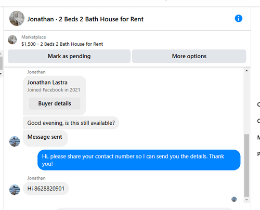This screenshot has height=210, width=260.
Task: Click the Message sent bubble
Action: pyautogui.click(x=45, y=138)
